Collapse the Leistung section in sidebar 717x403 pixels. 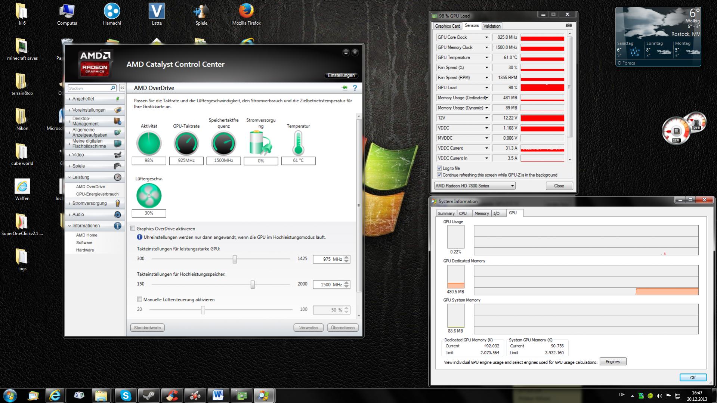coord(95,177)
